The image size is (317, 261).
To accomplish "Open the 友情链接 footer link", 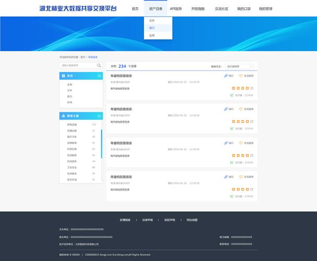I will point(125,220).
